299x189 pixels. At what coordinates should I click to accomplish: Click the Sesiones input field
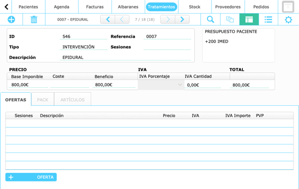(167, 47)
